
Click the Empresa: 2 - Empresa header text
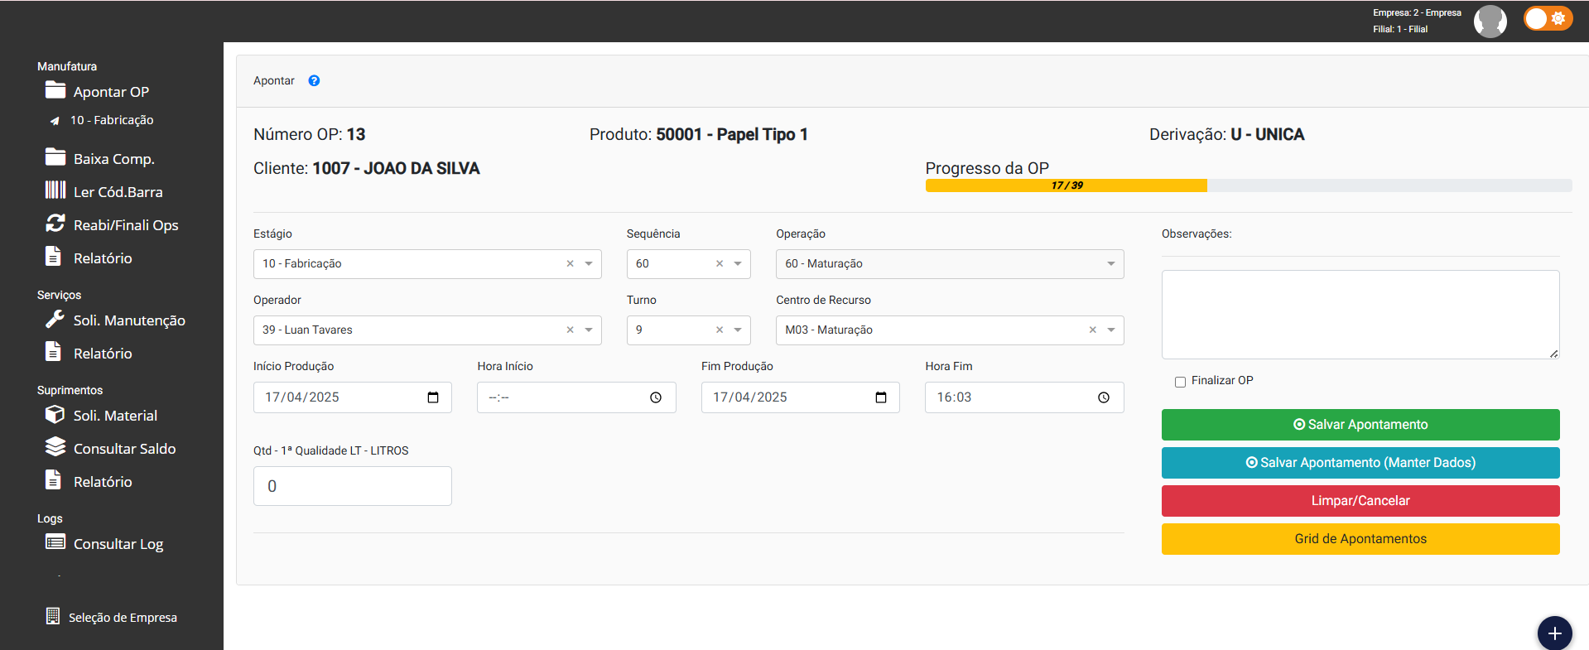(1417, 12)
